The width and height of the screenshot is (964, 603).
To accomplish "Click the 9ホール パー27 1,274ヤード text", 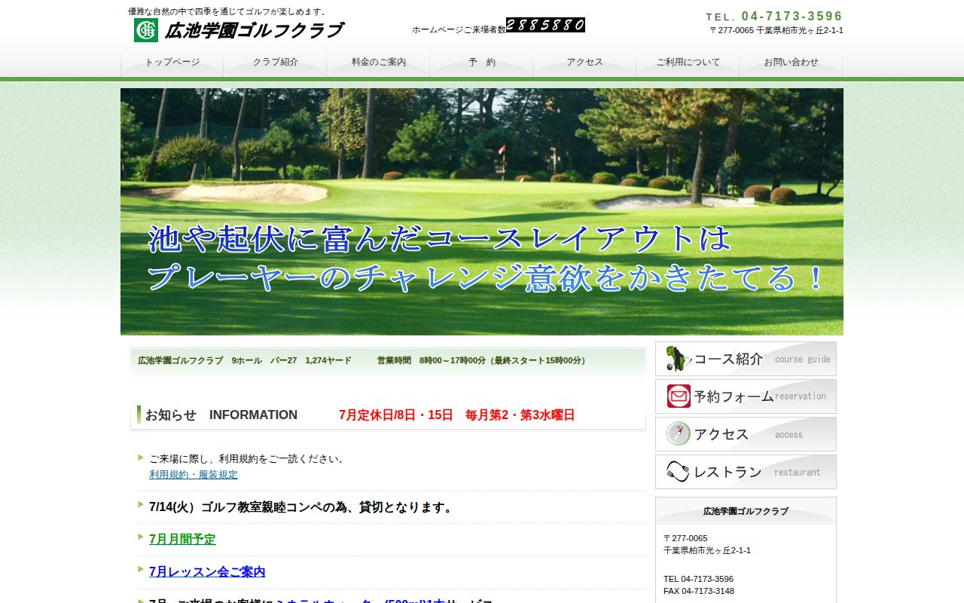I will click(291, 360).
